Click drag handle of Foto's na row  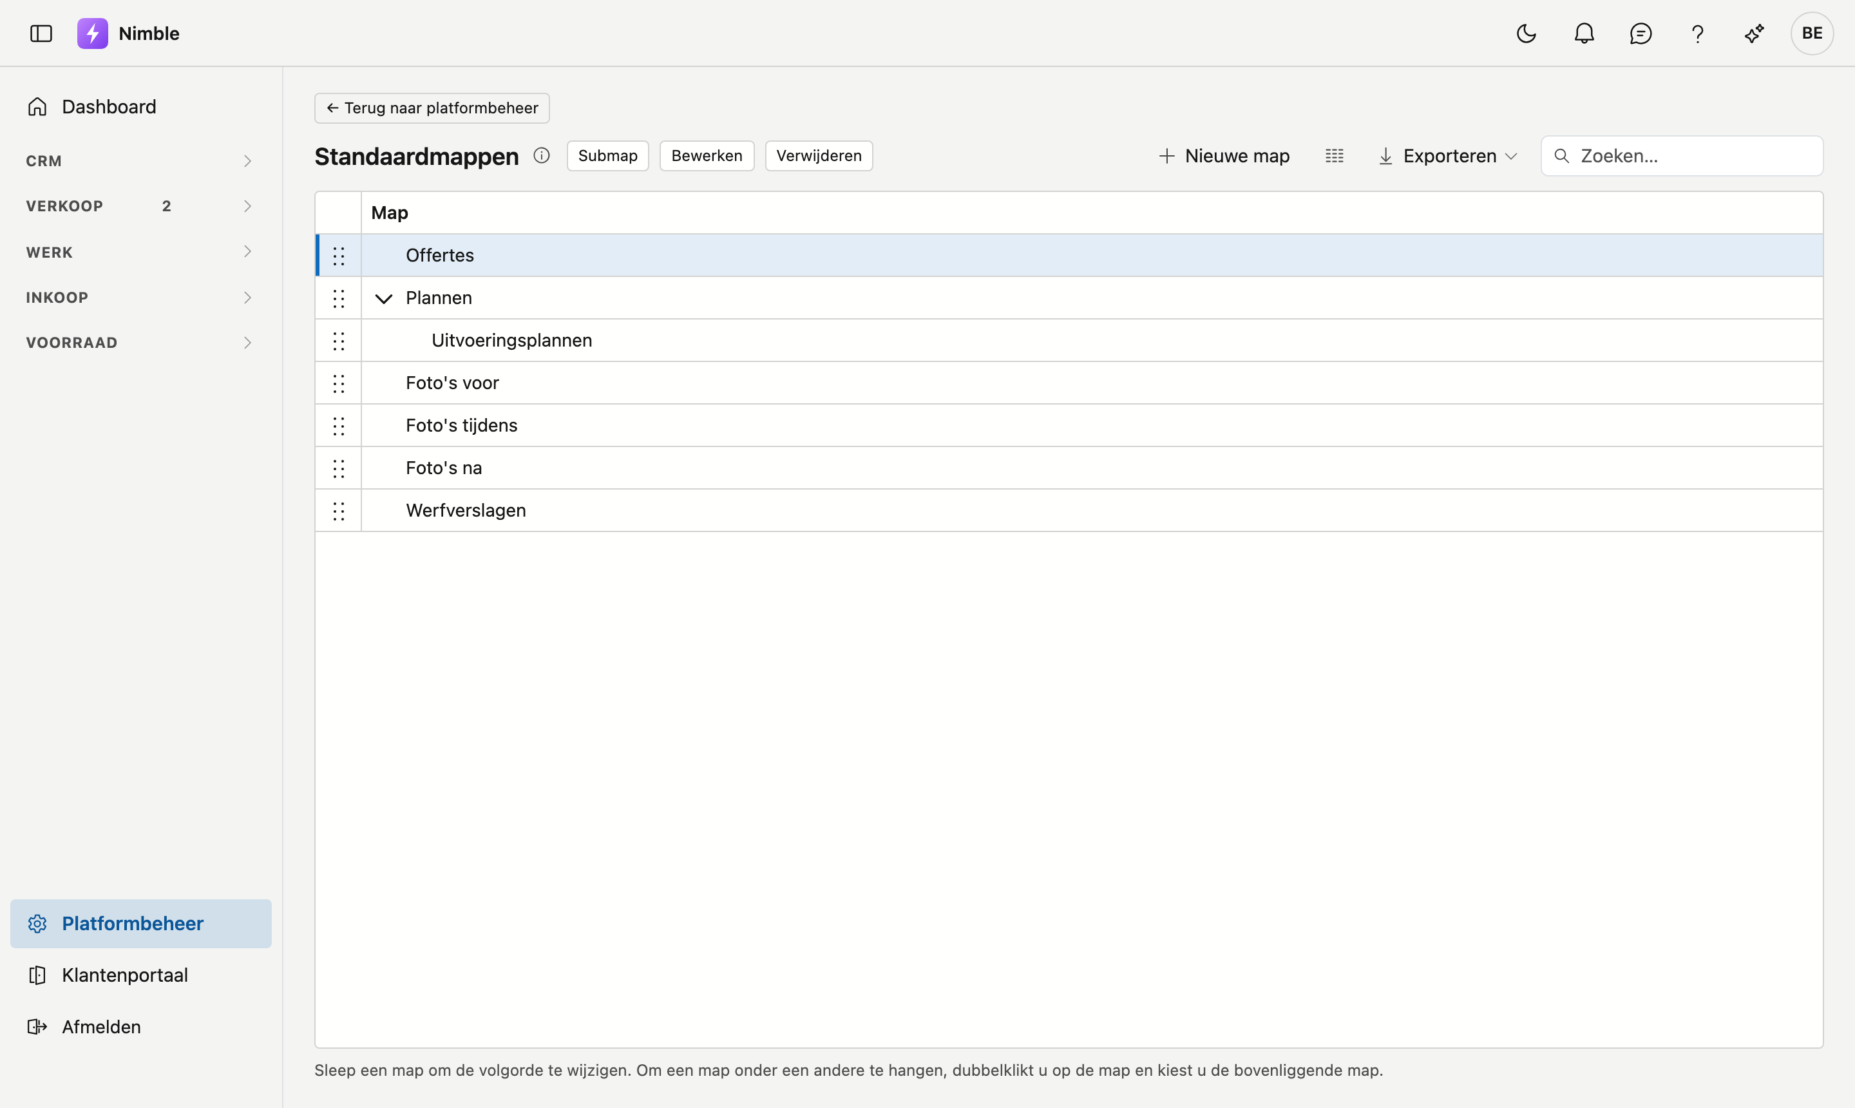pyautogui.click(x=339, y=468)
